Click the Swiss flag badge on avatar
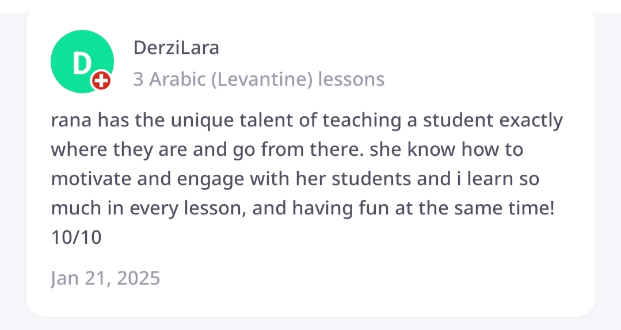Screen dimensions: 621x330 pyautogui.click(x=101, y=82)
